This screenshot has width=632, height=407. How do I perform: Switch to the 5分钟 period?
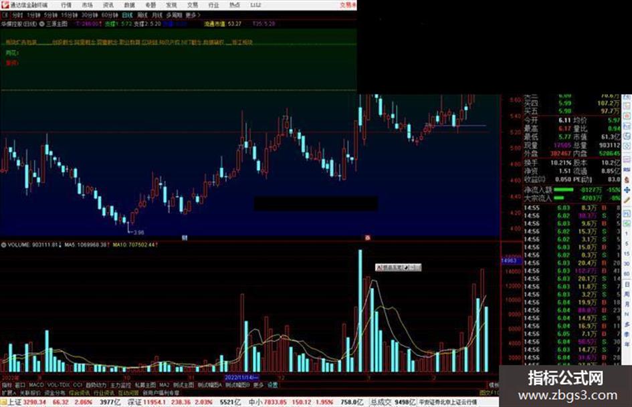coord(51,15)
